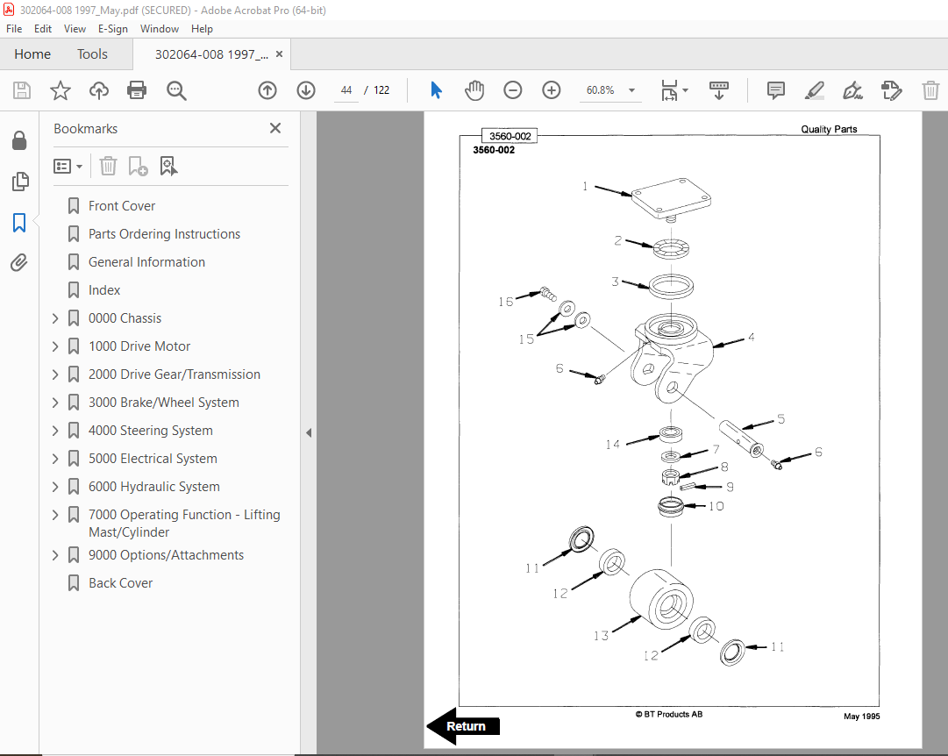Expand the 5000 Electrical System bookmark

(x=55, y=459)
